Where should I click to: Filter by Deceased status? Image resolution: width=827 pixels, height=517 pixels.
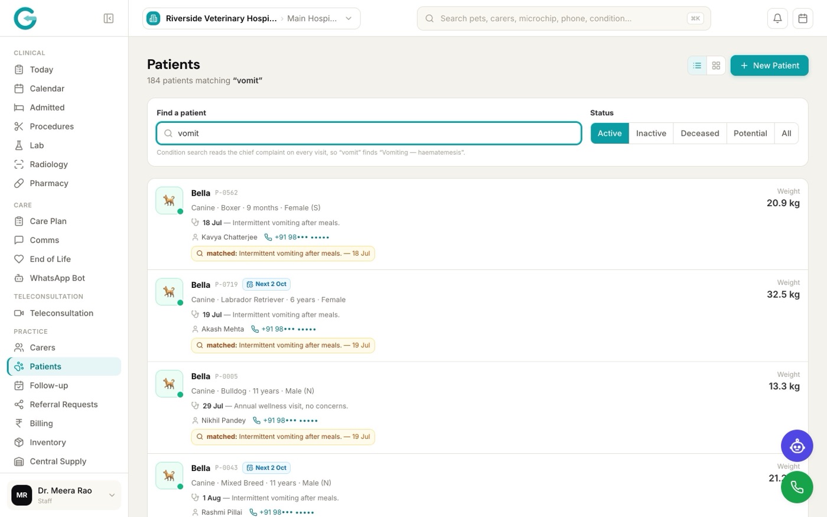click(700, 134)
